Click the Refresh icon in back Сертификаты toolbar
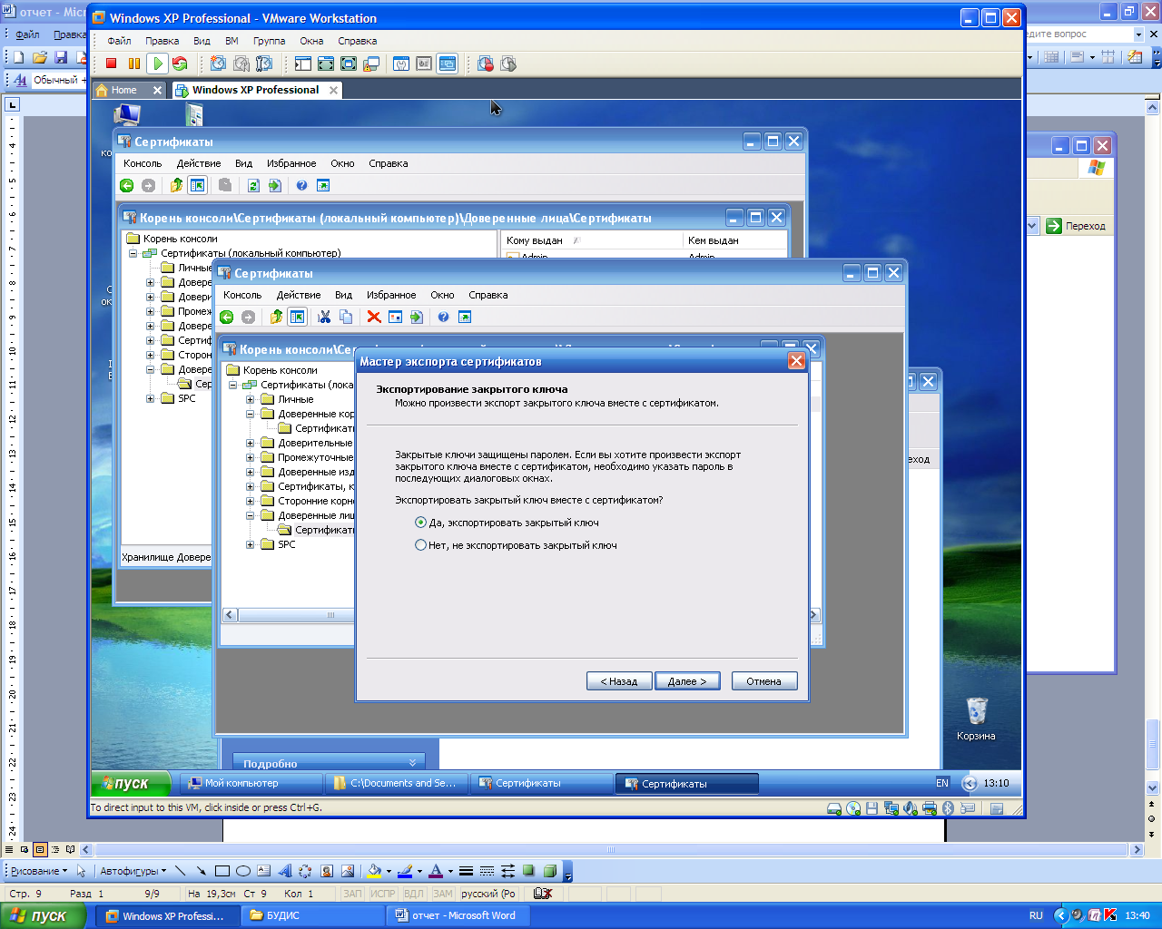 click(x=253, y=185)
